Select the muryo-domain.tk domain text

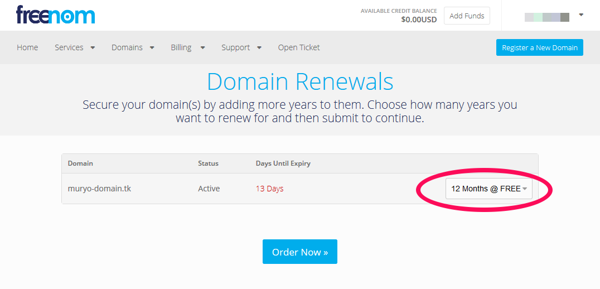coord(99,189)
